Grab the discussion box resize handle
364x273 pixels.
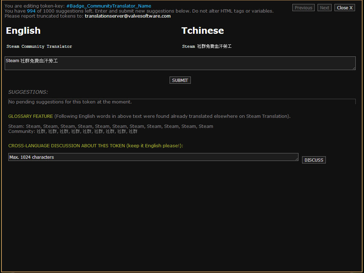click(x=297, y=159)
